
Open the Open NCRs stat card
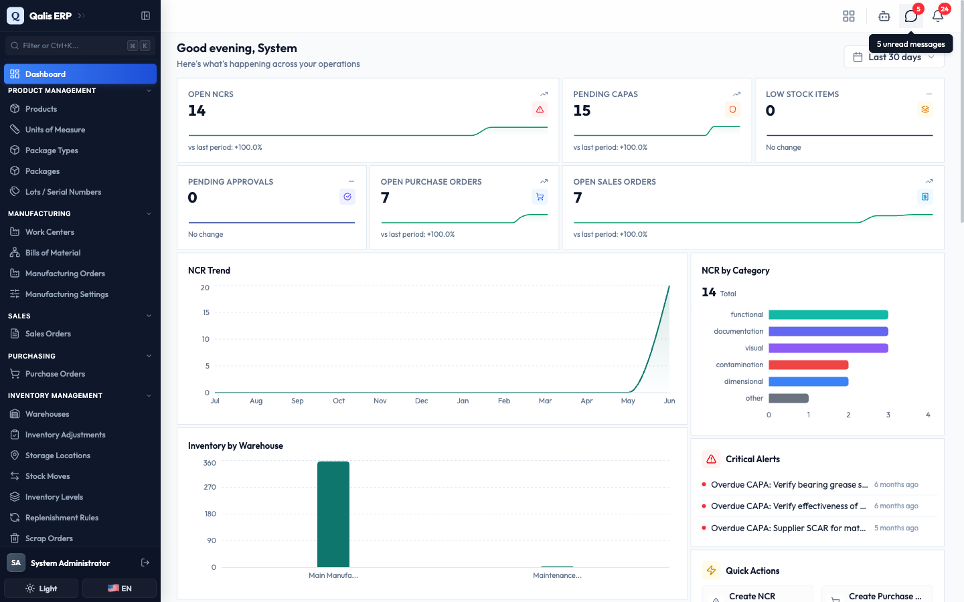point(368,120)
